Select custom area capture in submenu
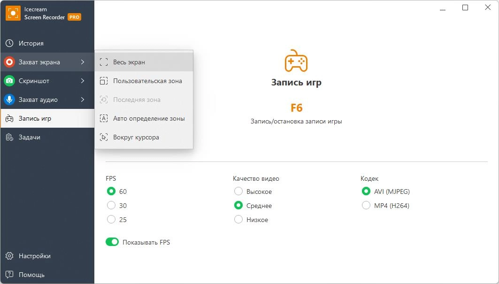 click(147, 81)
